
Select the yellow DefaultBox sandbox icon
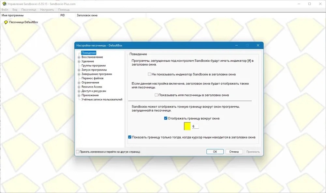coord(6,22)
